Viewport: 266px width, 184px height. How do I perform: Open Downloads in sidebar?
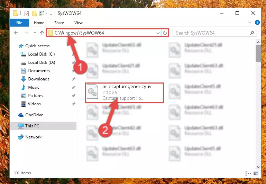[39, 79]
